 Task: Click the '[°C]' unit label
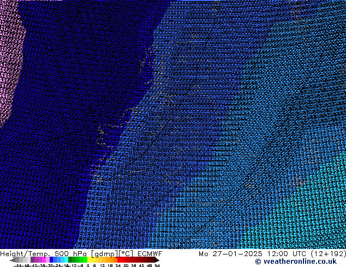point(126,254)
